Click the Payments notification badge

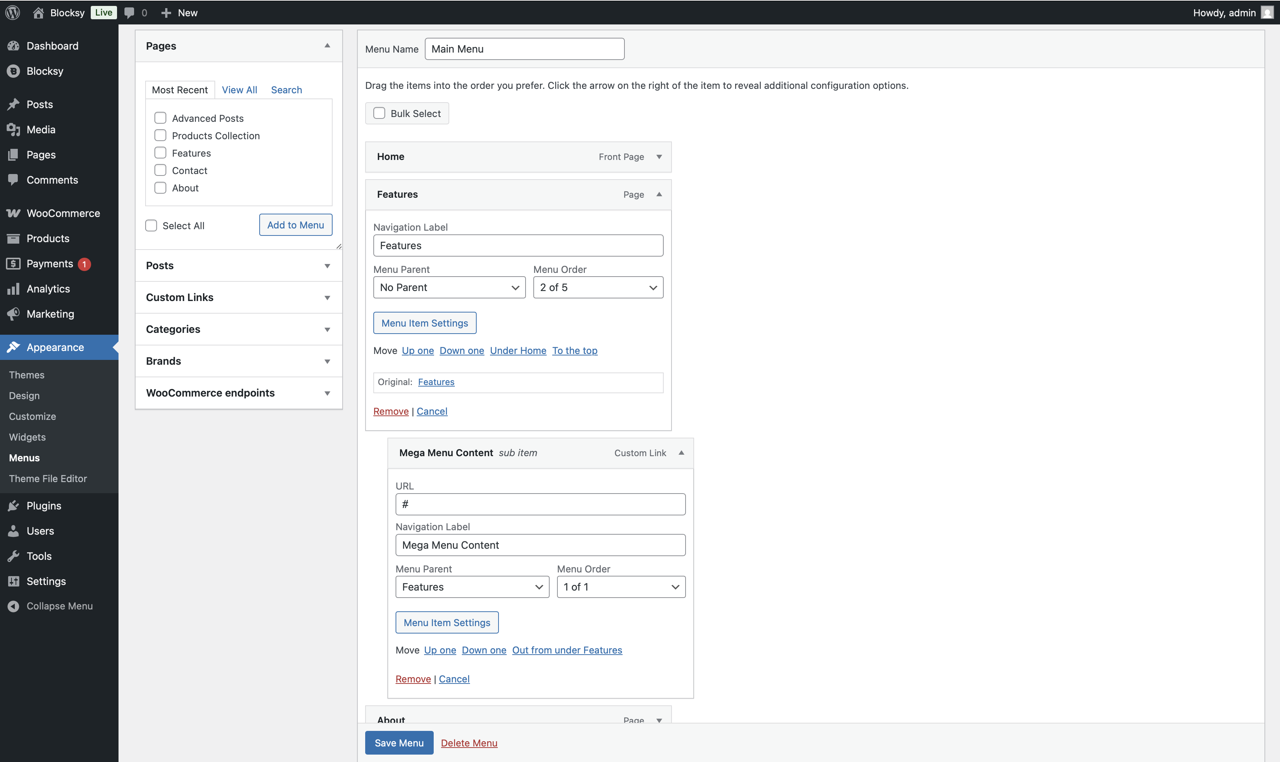pyautogui.click(x=84, y=264)
